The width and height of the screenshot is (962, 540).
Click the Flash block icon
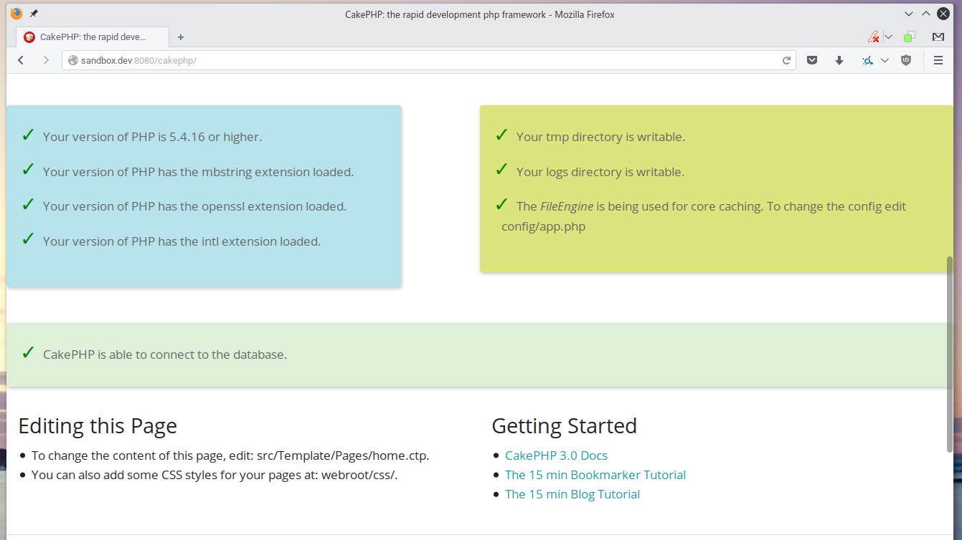click(873, 37)
